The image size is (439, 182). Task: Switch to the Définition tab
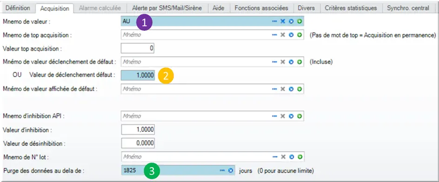tap(18, 8)
